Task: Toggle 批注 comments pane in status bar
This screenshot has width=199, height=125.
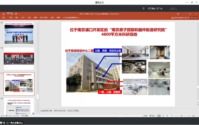Action: (152, 116)
